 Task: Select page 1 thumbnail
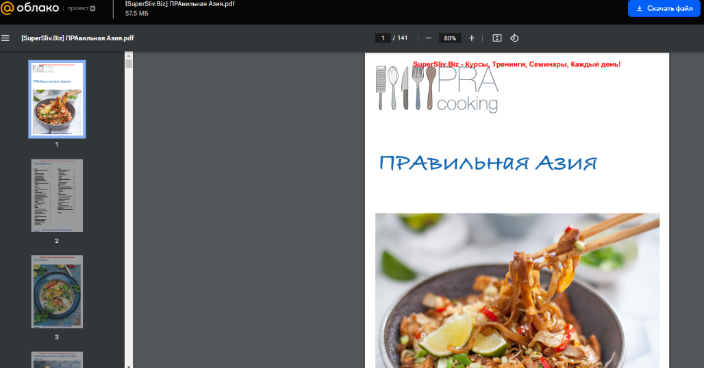pos(57,99)
